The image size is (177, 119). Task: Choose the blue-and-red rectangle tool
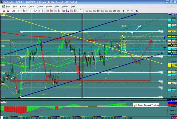point(64,11)
